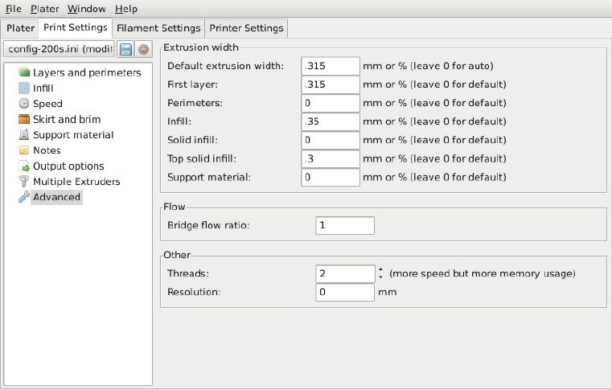Select Multiple Extruders funnel icon
Image resolution: width=612 pixels, height=390 pixels.
click(x=24, y=182)
